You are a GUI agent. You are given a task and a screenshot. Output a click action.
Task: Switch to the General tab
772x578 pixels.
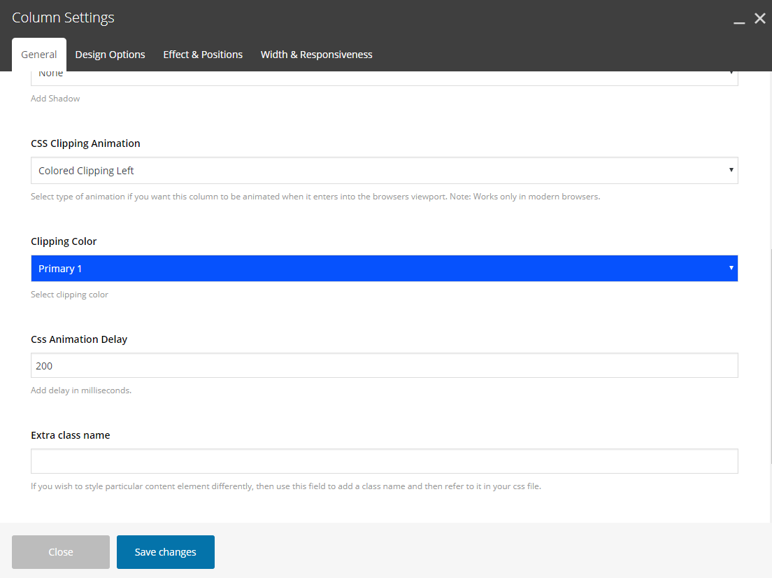pos(39,55)
